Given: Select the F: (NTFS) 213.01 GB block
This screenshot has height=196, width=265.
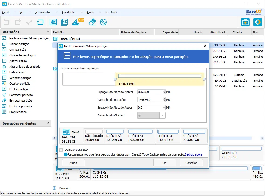Looking at the screenshot, I should (168, 136).
